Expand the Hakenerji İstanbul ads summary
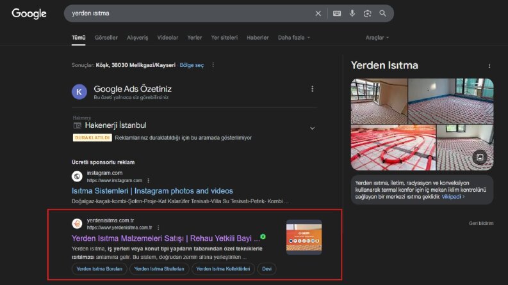The image size is (508, 285). [313, 128]
